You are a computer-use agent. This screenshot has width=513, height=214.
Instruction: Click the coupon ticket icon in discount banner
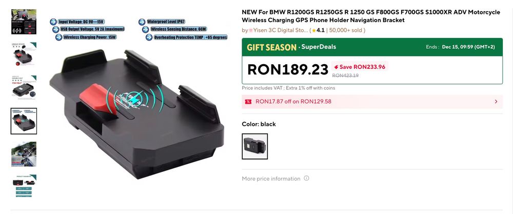(249, 102)
